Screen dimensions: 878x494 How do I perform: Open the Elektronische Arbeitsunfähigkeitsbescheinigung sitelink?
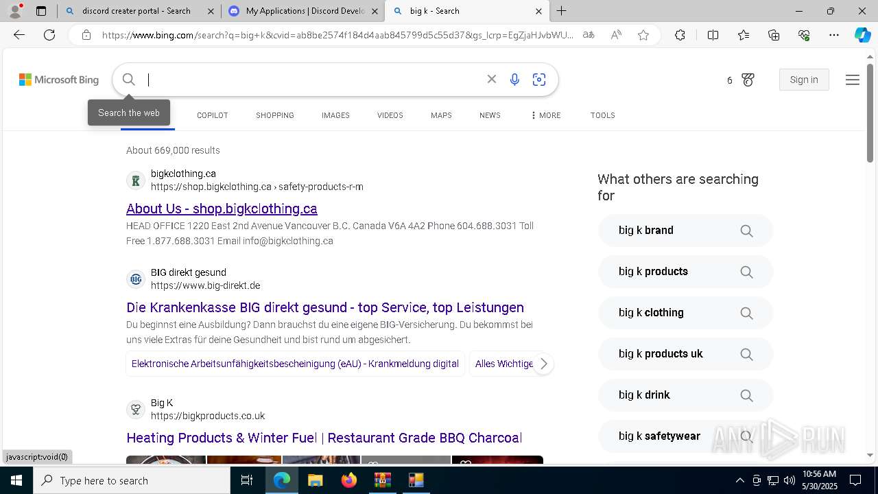[x=295, y=364]
